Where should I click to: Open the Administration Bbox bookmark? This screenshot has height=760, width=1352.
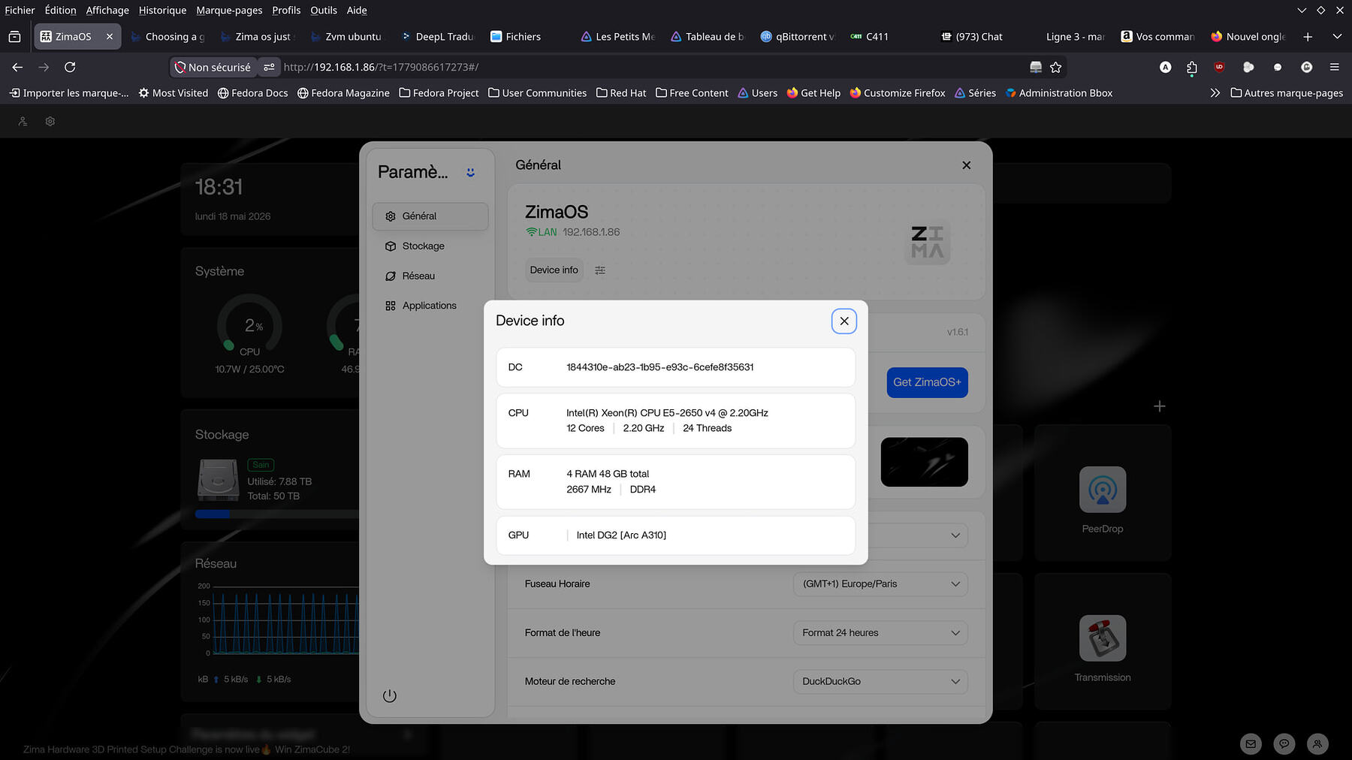pos(1059,93)
